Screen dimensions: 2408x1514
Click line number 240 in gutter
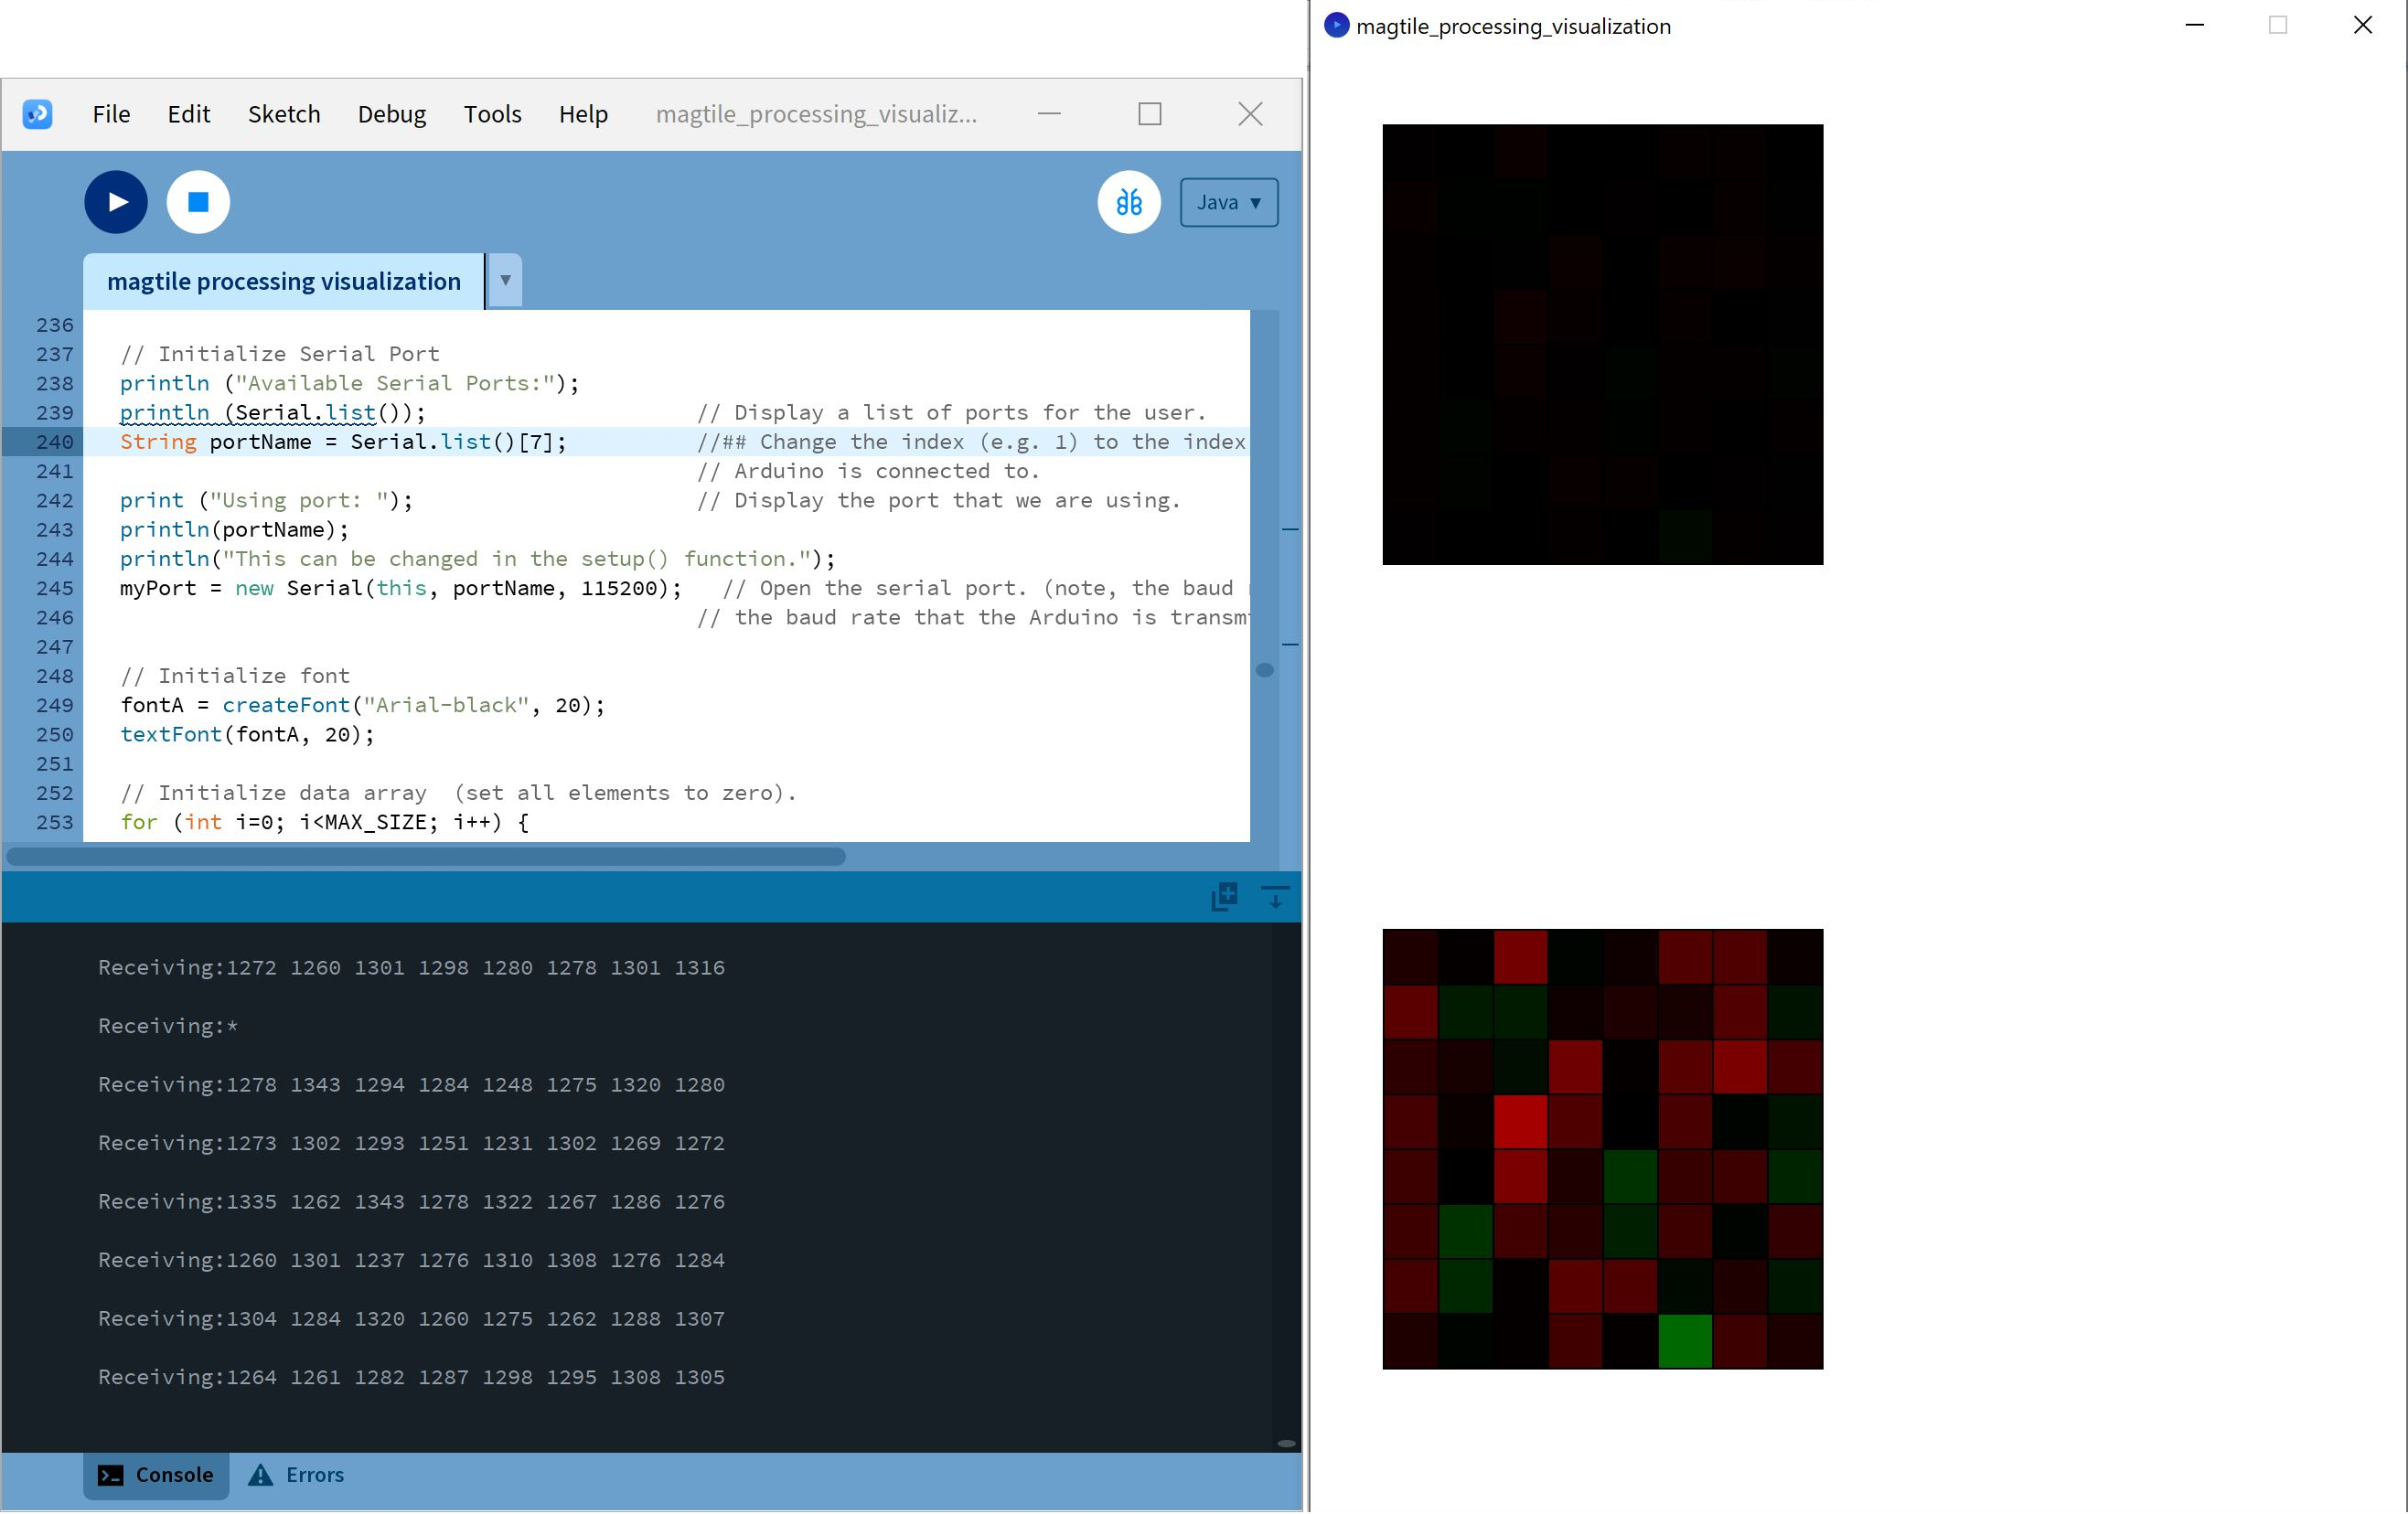click(x=54, y=442)
